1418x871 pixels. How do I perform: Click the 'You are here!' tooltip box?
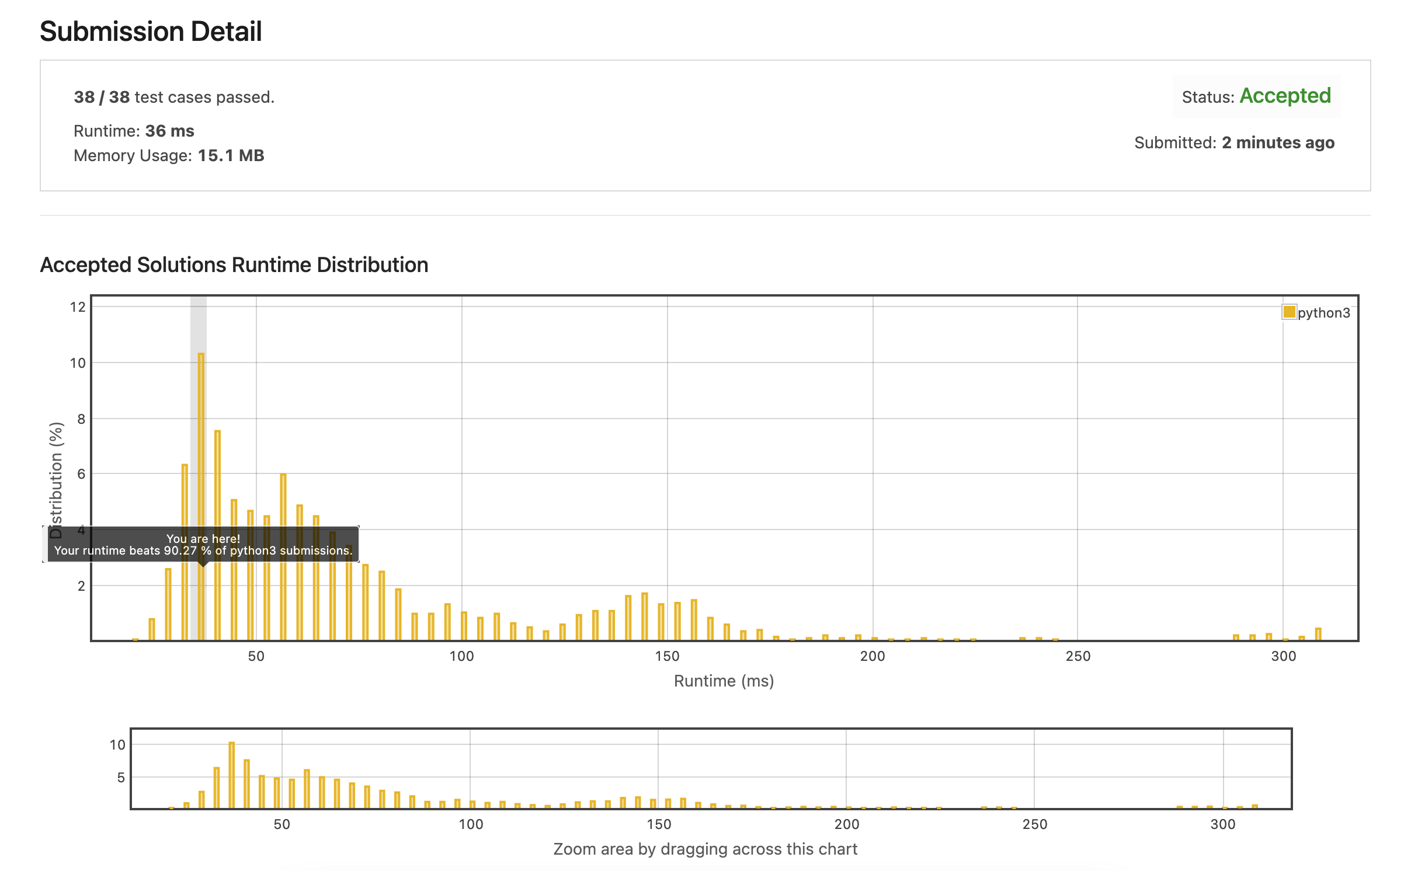(203, 544)
